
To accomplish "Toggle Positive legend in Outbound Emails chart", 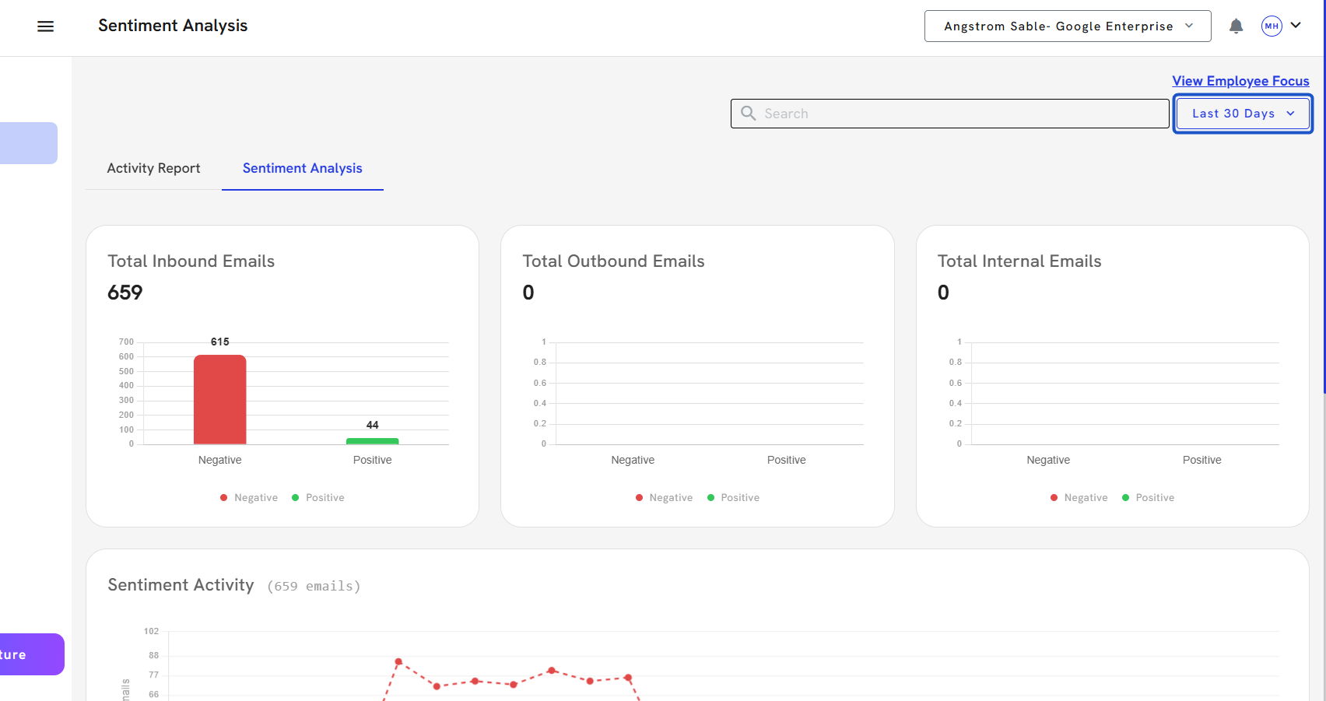I will coord(733,498).
